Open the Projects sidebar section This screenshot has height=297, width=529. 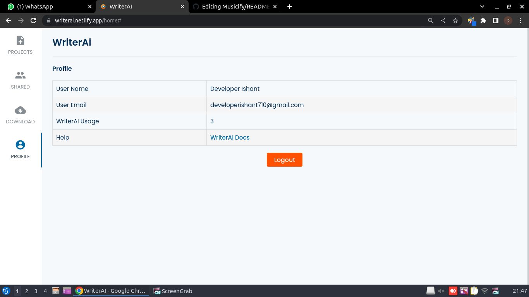20,45
